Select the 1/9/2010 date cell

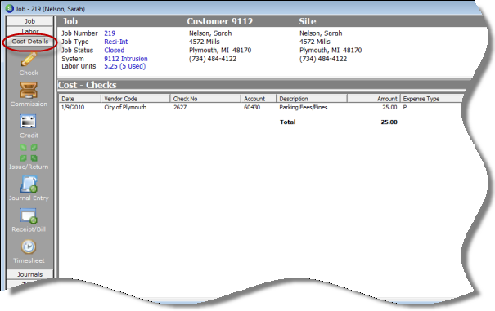pos(73,107)
